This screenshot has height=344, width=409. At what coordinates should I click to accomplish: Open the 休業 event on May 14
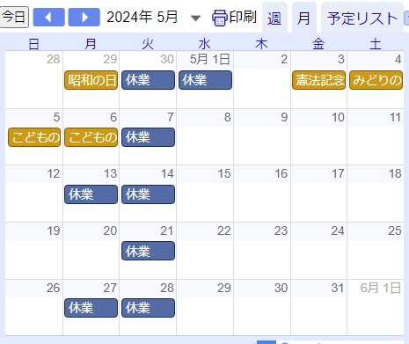(x=148, y=194)
